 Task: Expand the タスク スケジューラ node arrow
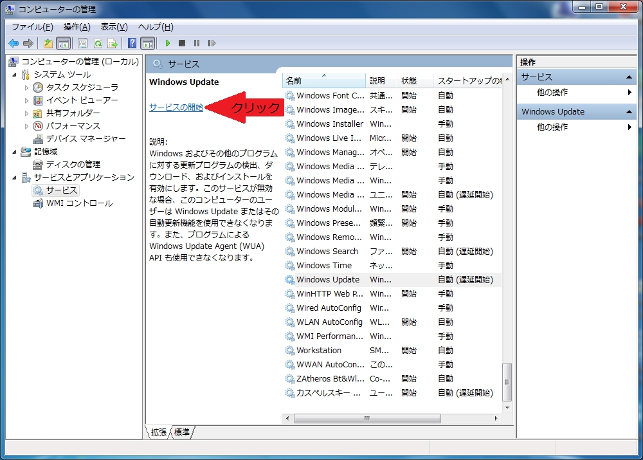click(26, 87)
